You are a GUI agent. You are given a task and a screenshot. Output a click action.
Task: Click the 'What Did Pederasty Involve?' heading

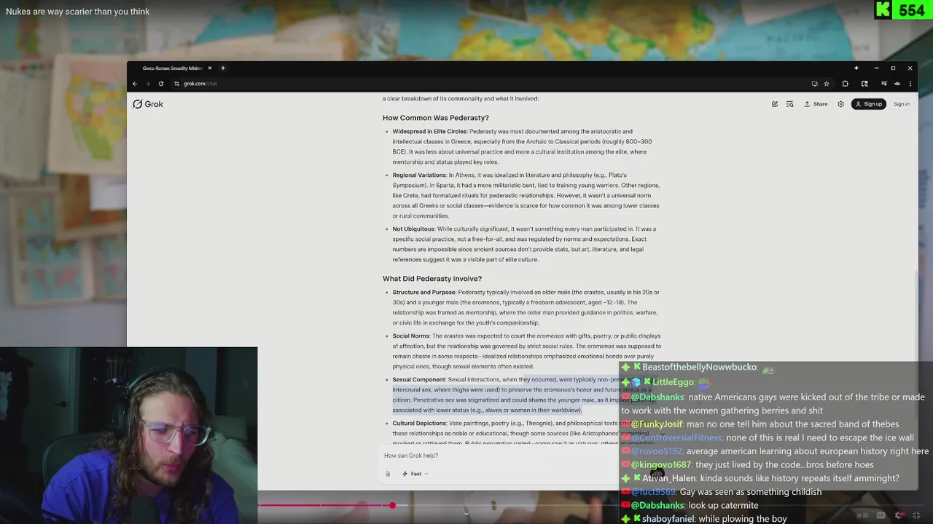pos(432,279)
